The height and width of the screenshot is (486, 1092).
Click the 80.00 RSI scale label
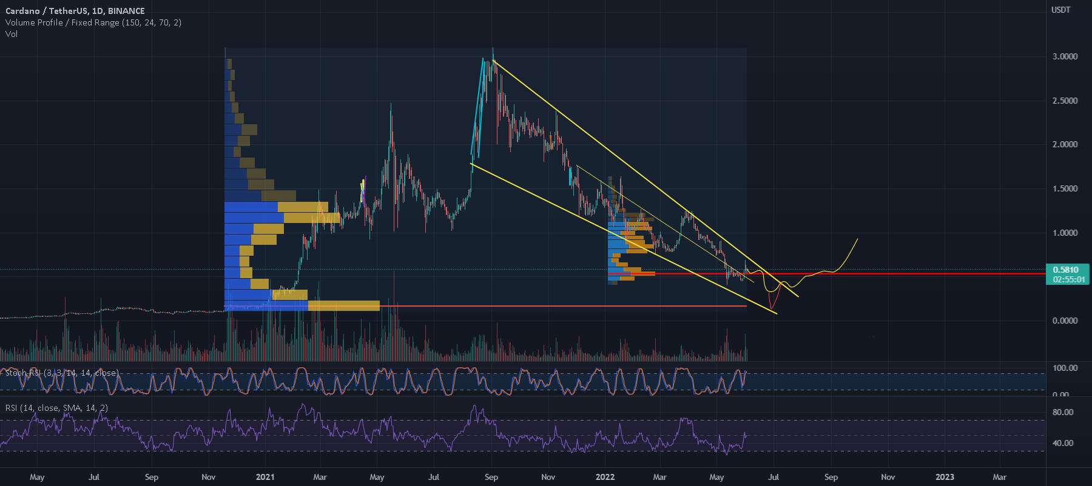pyautogui.click(x=1063, y=412)
